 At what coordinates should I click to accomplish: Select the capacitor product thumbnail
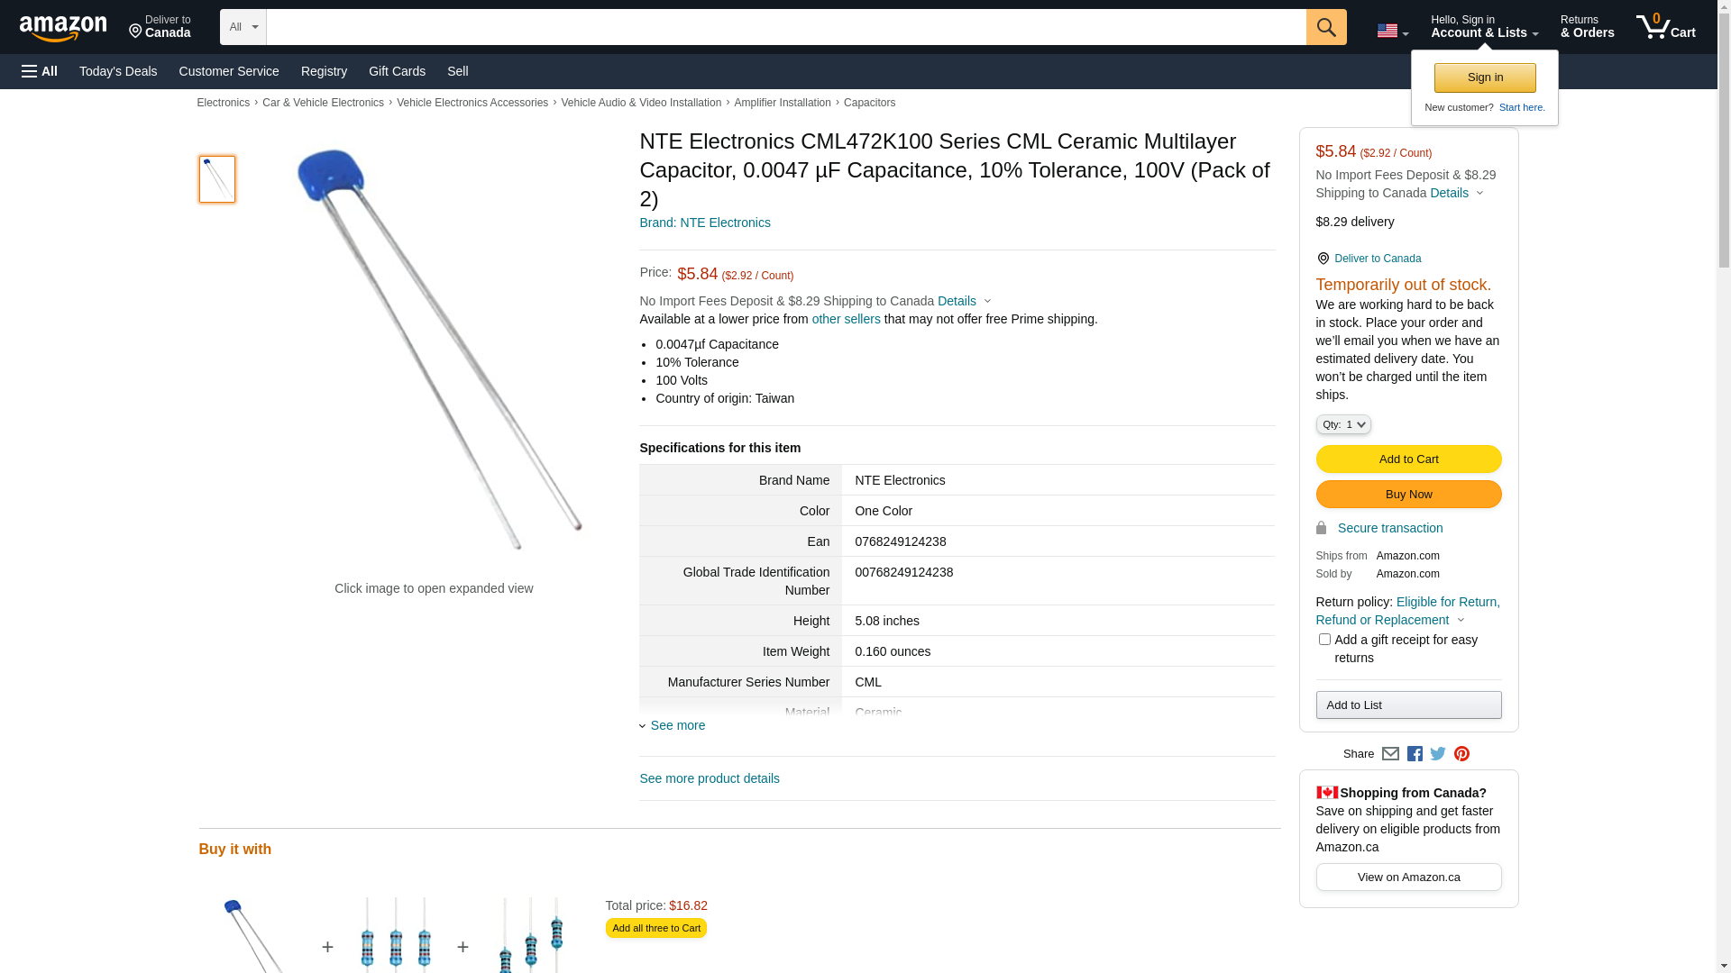(217, 179)
